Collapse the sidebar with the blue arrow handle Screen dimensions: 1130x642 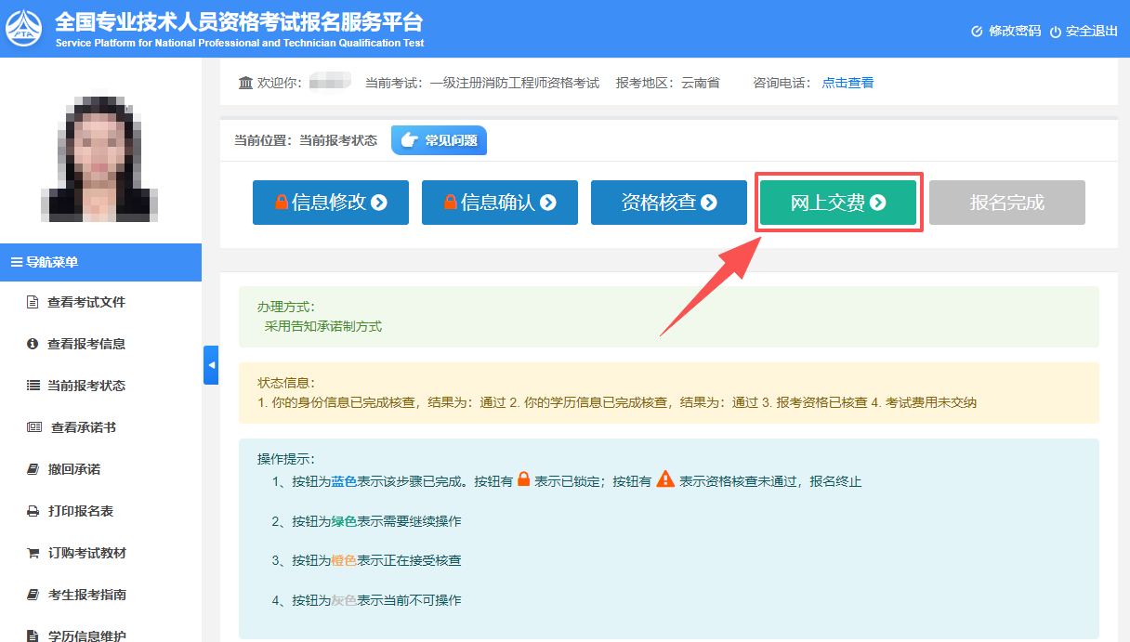(x=211, y=365)
